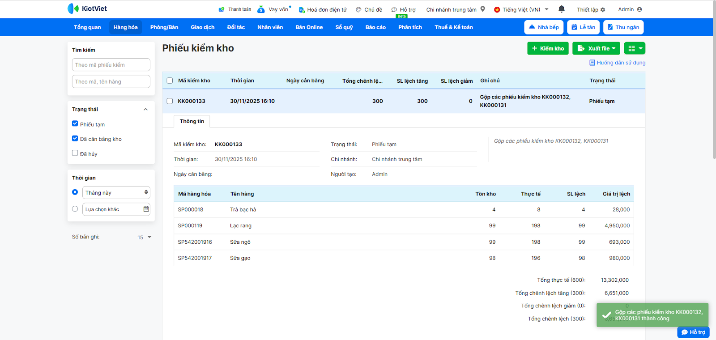Open the Chủ đề theme palette
The image size is (716, 340).
point(358,9)
